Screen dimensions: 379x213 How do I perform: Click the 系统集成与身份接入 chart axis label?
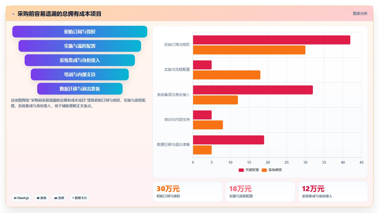(x=173, y=95)
